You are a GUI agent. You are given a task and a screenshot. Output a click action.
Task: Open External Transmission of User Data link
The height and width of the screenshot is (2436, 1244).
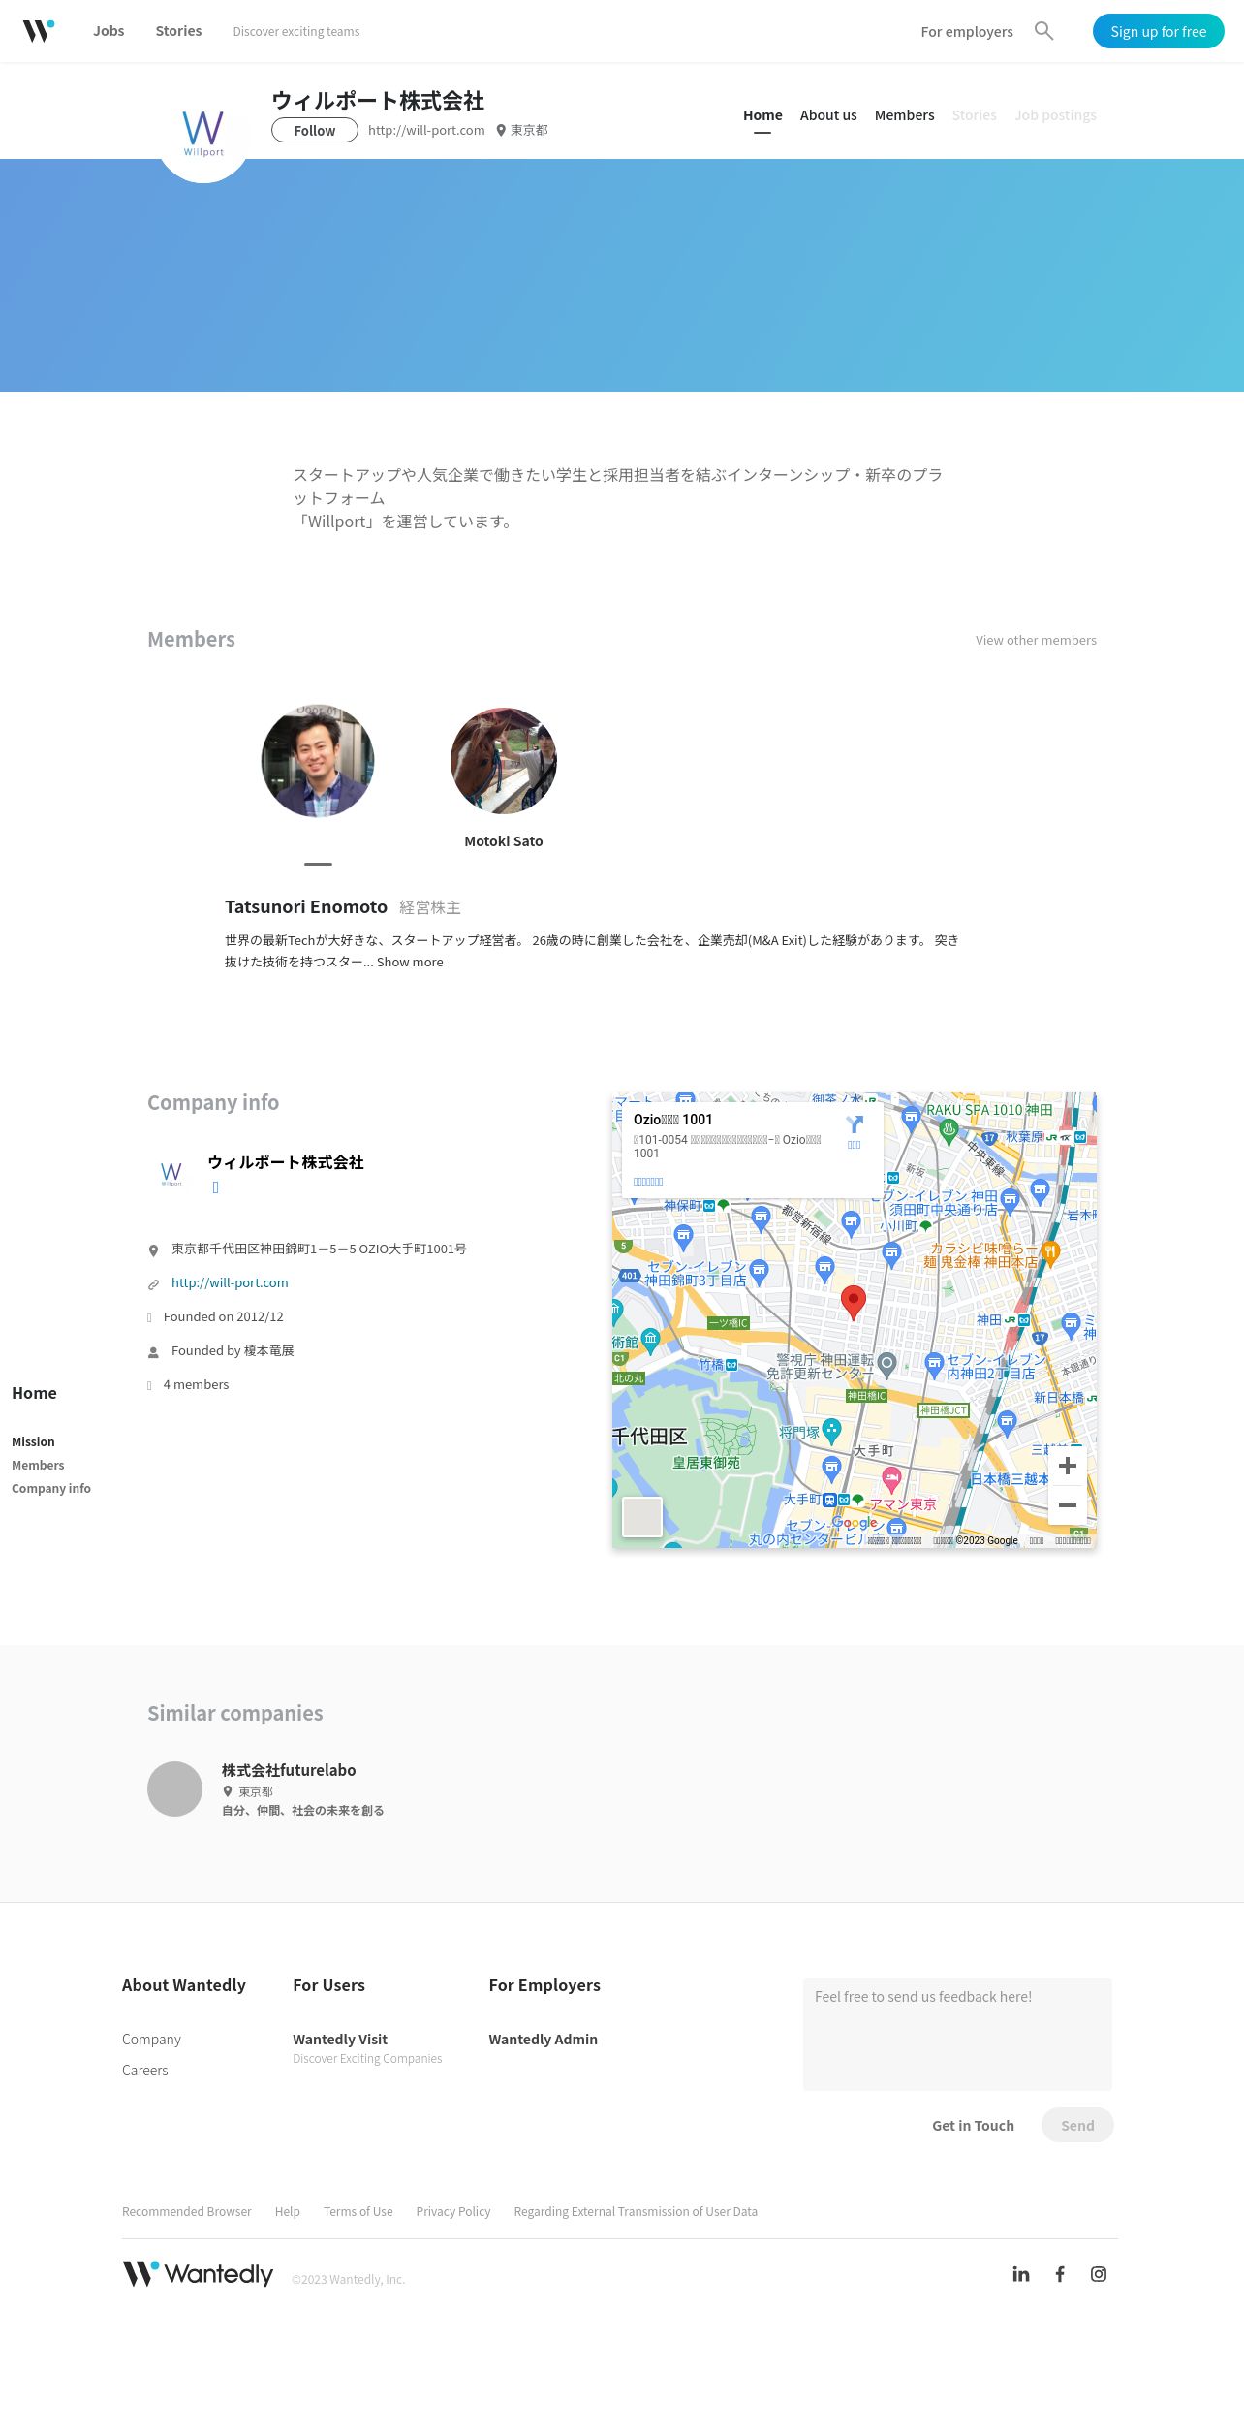coord(636,2211)
